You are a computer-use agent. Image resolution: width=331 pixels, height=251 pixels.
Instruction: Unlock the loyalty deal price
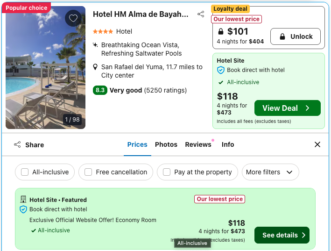point(295,36)
